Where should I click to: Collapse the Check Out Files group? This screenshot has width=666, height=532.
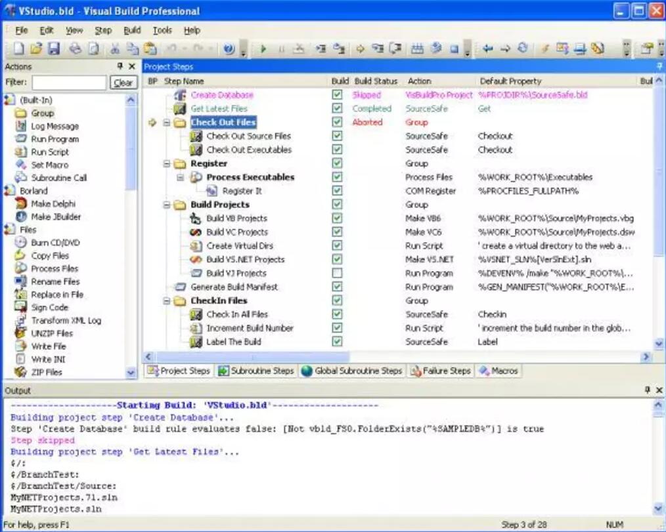click(x=167, y=123)
